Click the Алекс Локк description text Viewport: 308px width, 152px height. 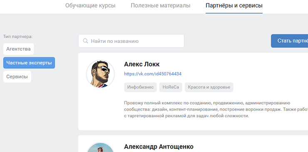[216, 110]
